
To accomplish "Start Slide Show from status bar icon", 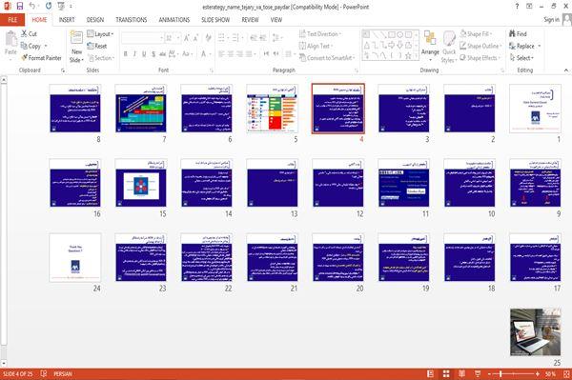I will point(478,373).
